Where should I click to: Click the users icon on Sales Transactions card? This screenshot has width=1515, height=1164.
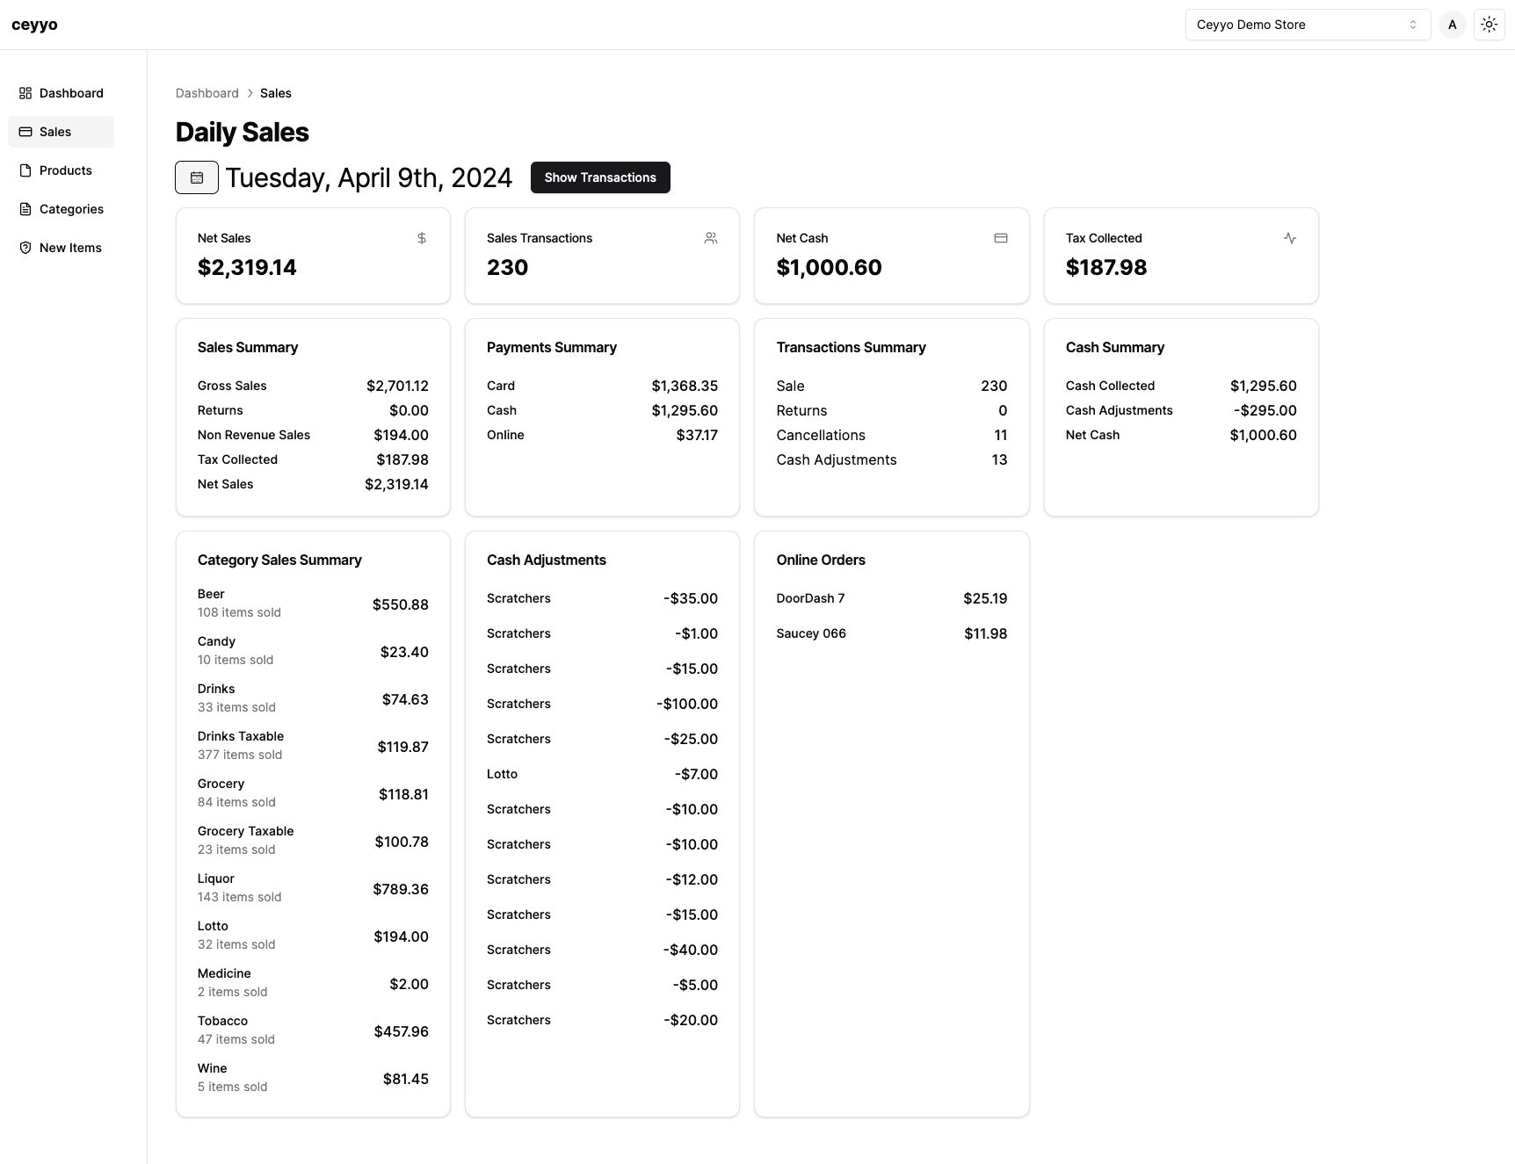[x=711, y=237]
